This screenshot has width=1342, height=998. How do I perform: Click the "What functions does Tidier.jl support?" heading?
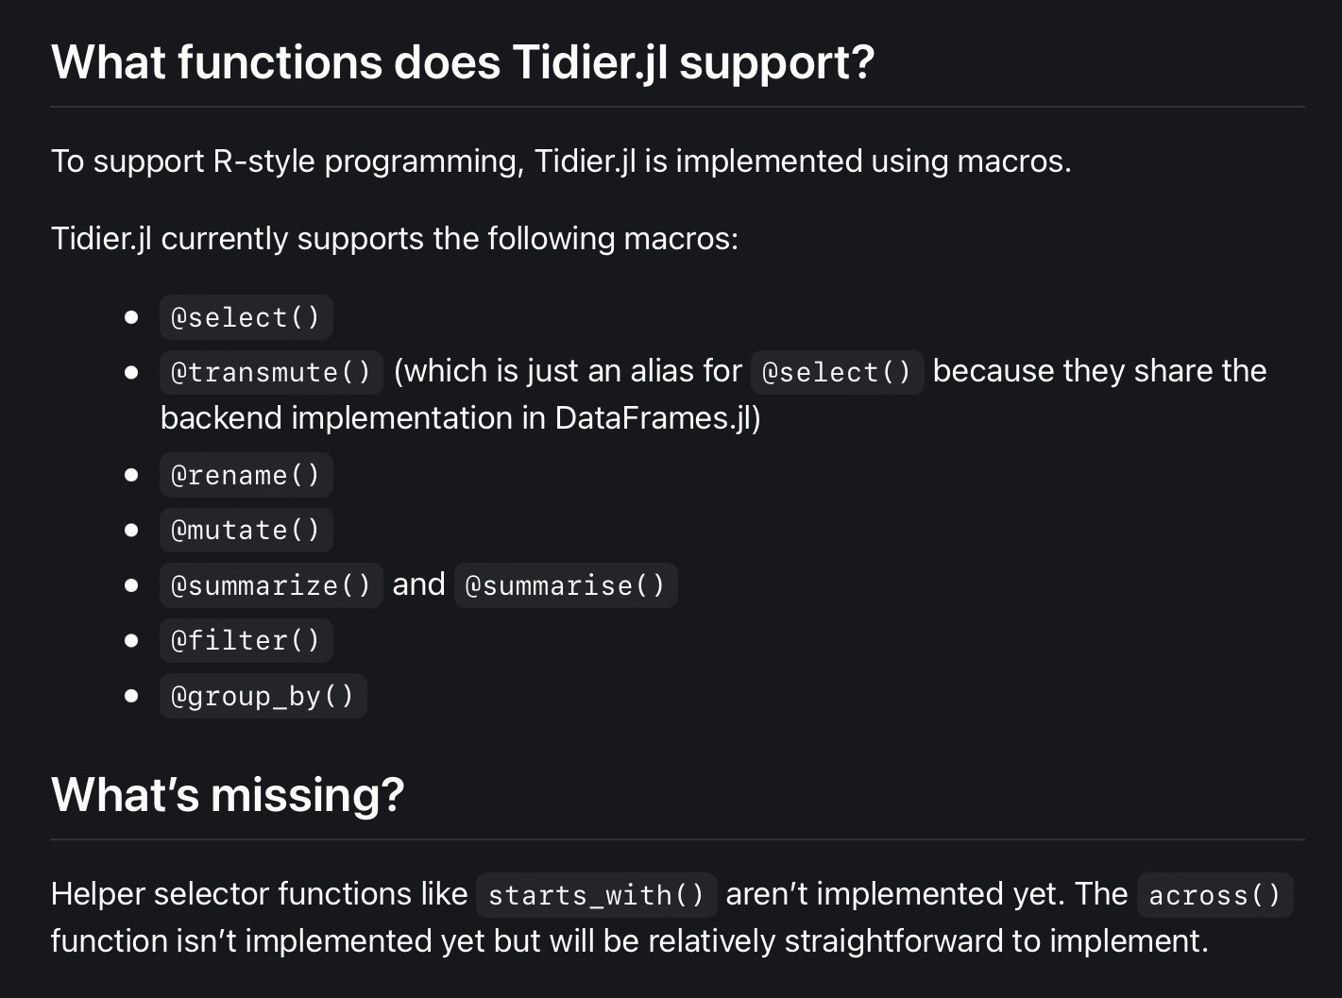point(463,63)
